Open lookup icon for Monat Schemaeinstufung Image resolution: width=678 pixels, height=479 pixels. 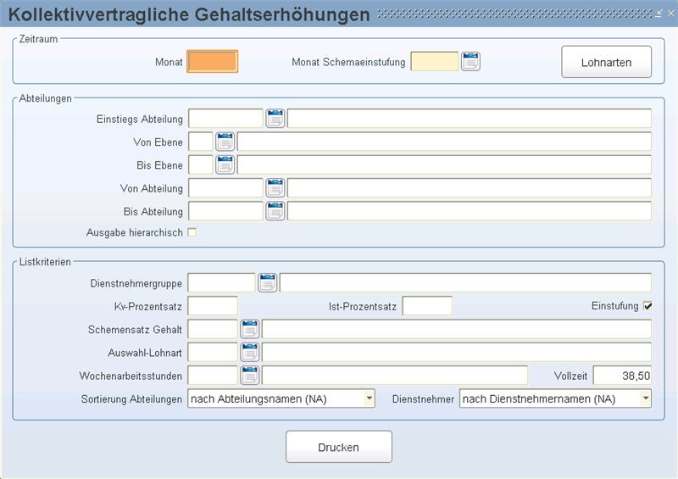click(x=470, y=61)
